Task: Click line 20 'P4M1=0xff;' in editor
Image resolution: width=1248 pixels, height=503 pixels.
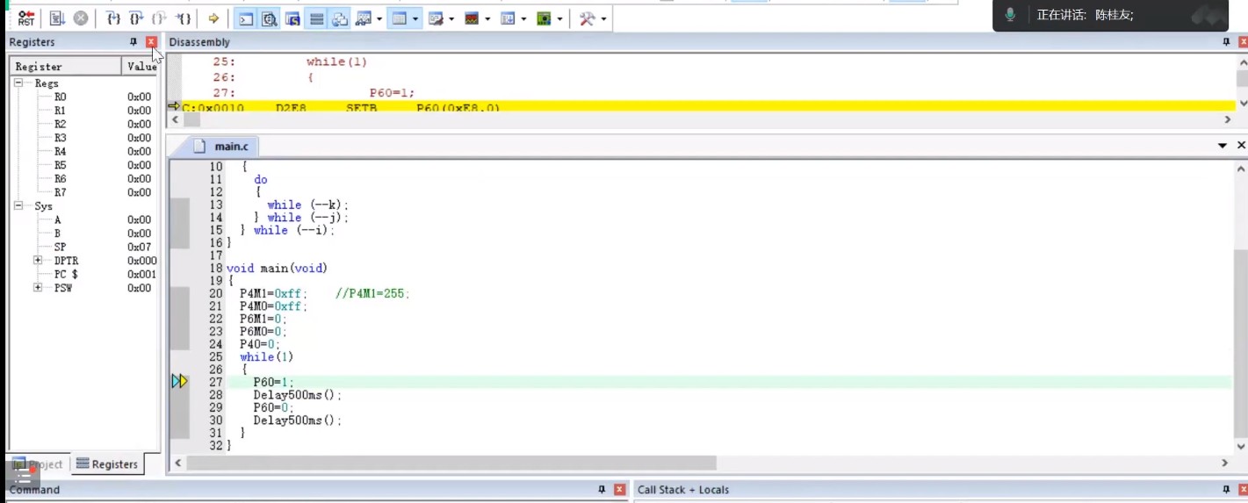Action: [x=274, y=293]
